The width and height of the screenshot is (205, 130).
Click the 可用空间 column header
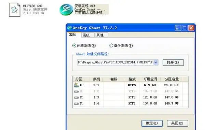[x=150, y=79]
